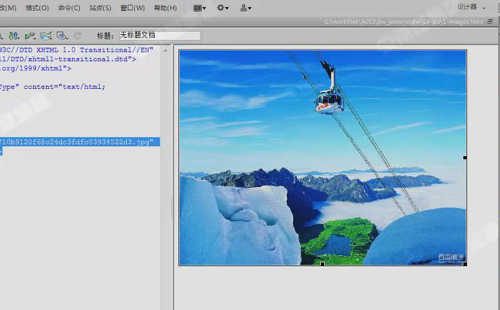Expand the gear Extend Dreamweaver dropdown

click(223, 8)
